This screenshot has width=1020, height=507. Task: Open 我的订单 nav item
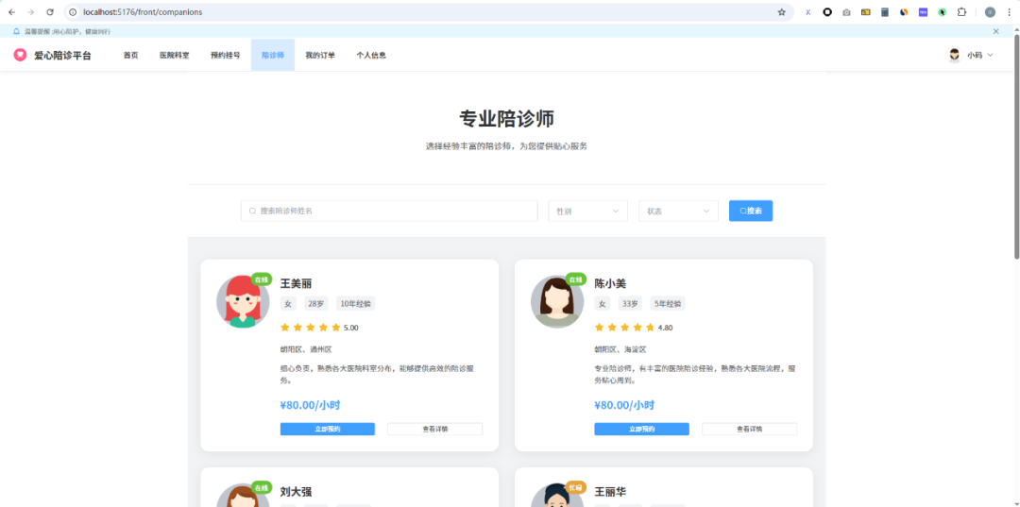coord(320,56)
